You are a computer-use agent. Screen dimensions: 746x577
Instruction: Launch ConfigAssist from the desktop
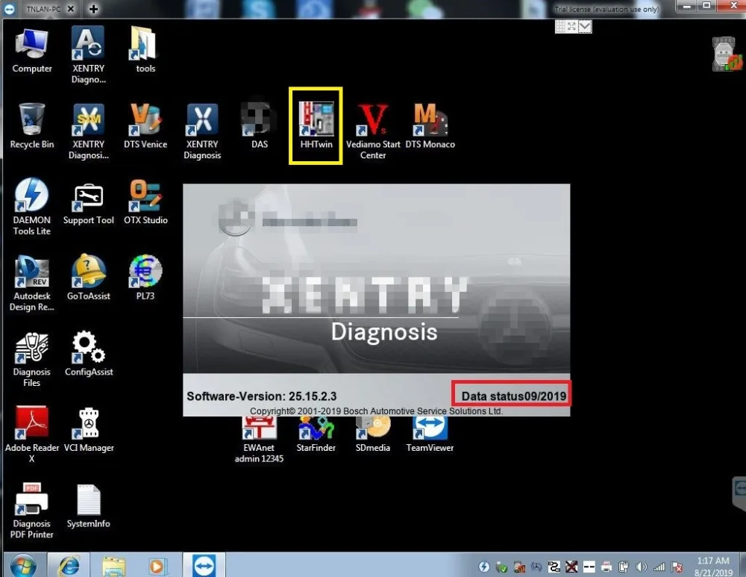[89, 352]
